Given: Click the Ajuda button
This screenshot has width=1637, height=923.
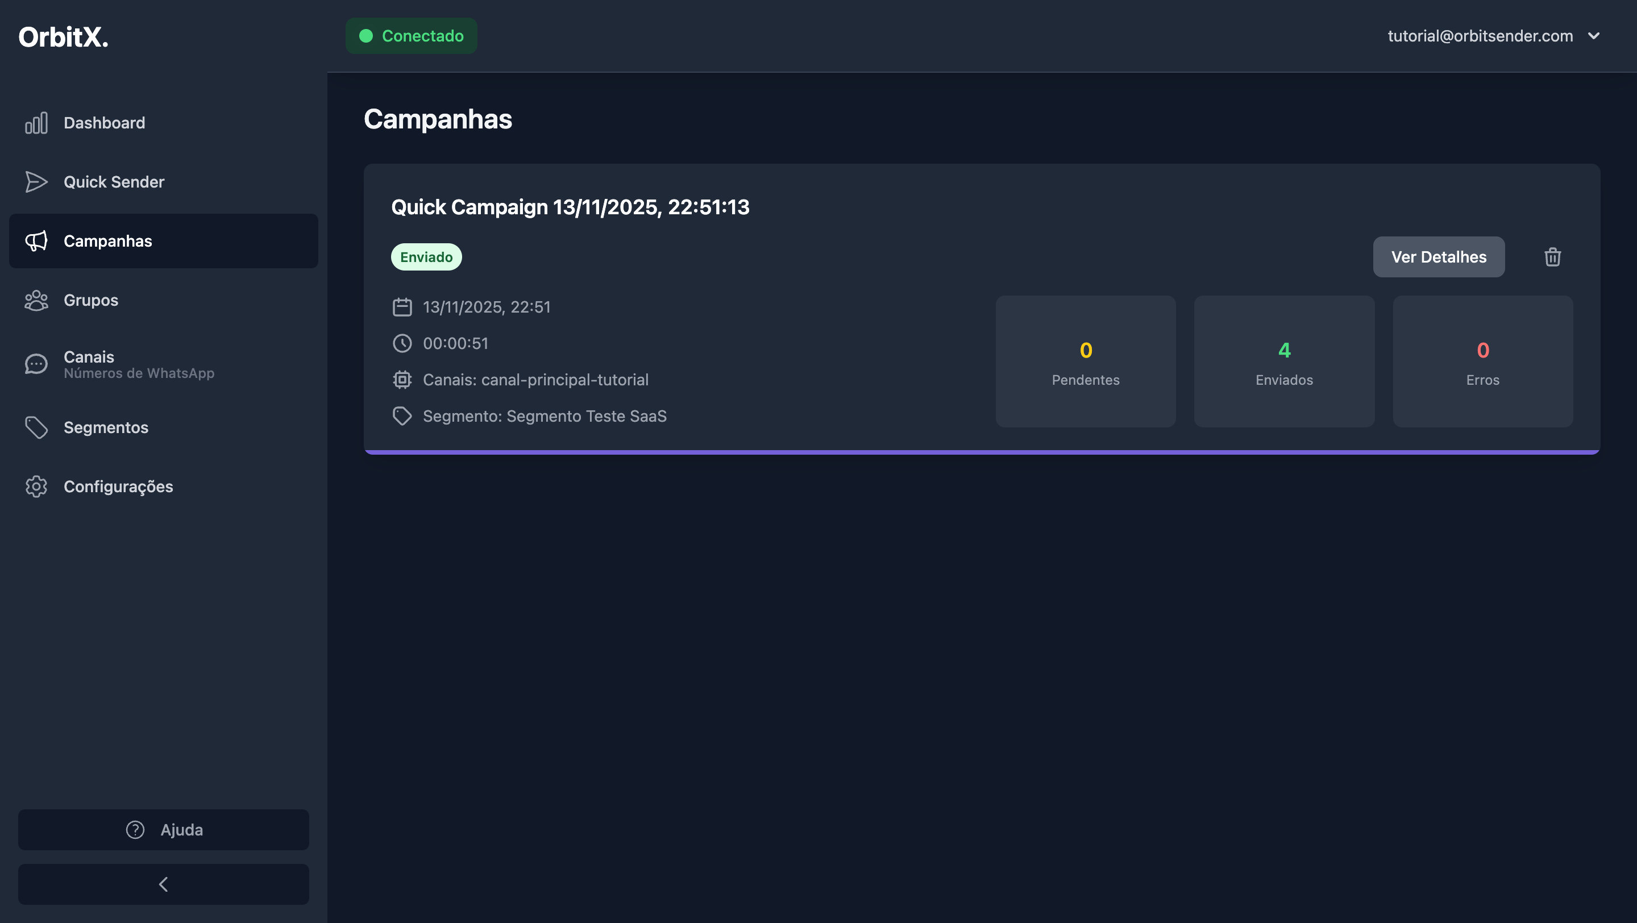Looking at the screenshot, I should pos(163,830).
